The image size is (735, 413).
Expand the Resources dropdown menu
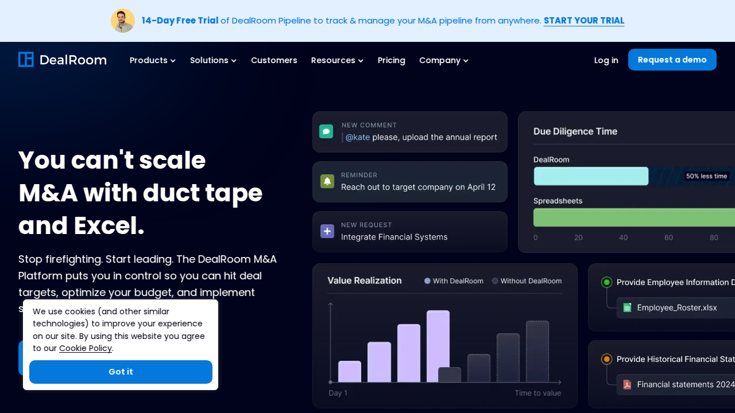[x=337, y=60]
